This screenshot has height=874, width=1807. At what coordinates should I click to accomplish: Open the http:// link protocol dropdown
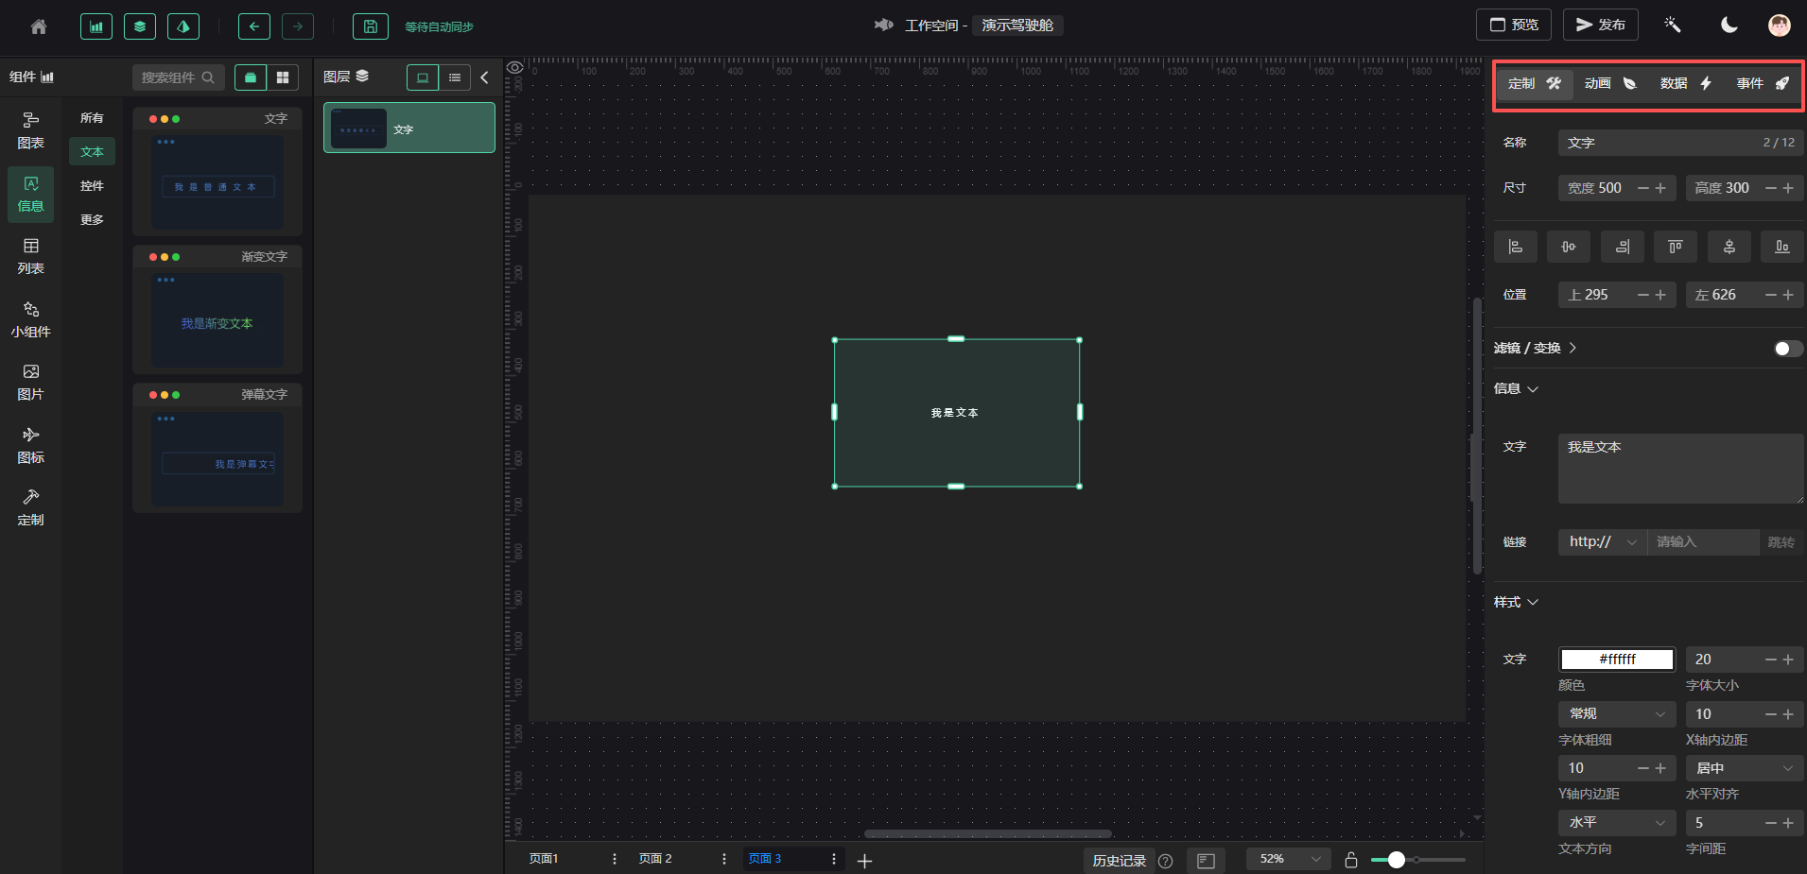click(x=1602, y=541)
